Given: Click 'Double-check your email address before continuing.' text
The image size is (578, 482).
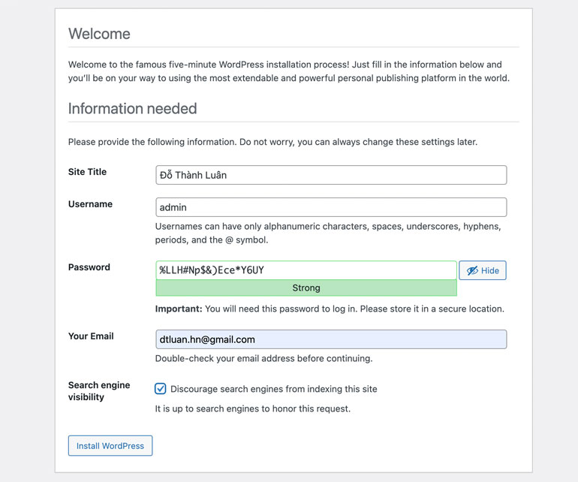Looking at the screenshot, I should pyautogui.click(x=264, y=358).
